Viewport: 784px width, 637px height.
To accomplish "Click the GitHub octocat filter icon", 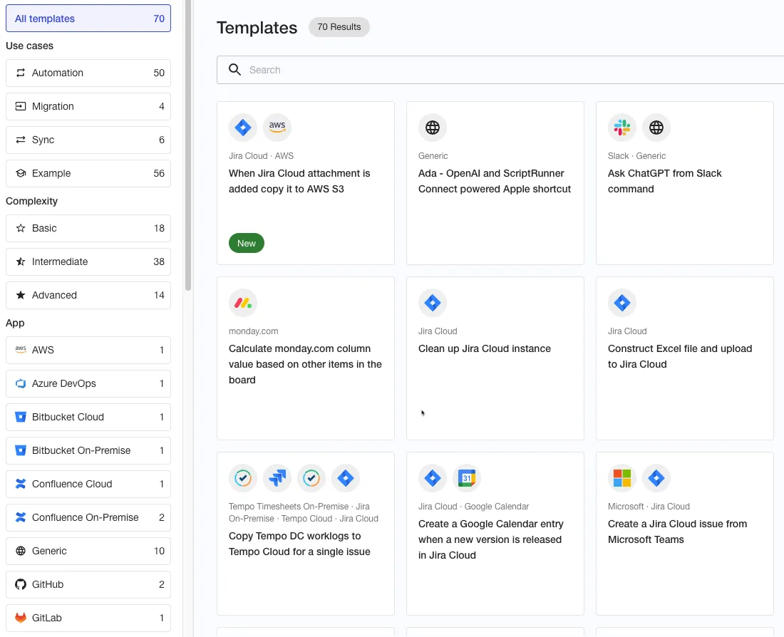I will pyautogui.click(x=21, y=584).
